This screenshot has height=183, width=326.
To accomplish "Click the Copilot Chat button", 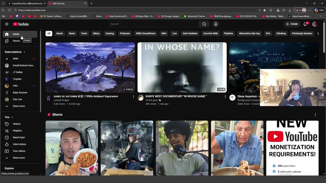I will pyautogui.click(x=319, y=10).
